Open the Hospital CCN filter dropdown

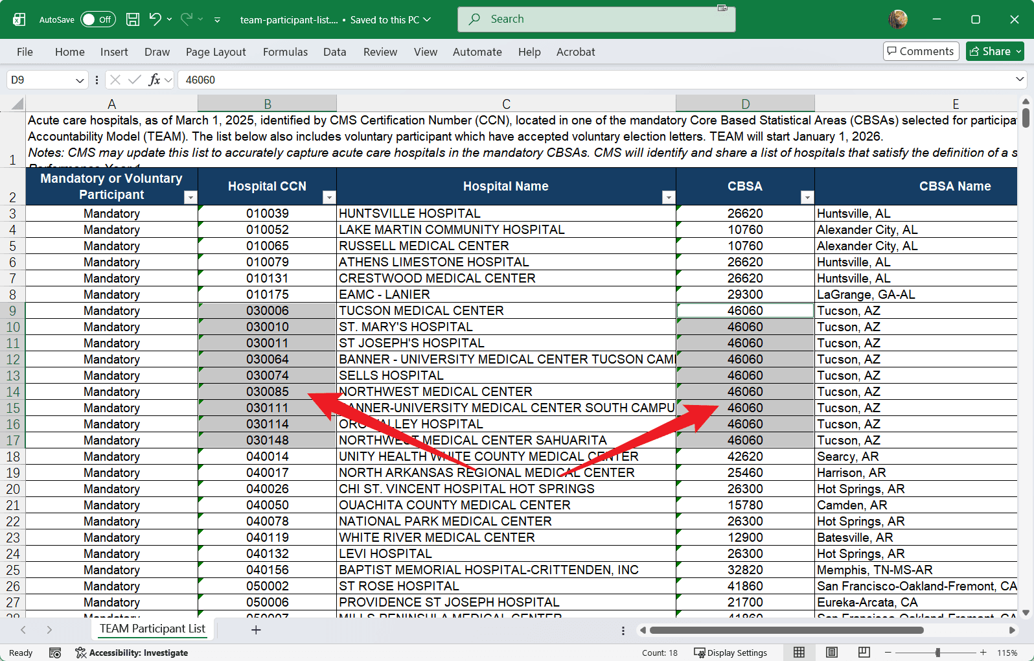tap(329, 197)
